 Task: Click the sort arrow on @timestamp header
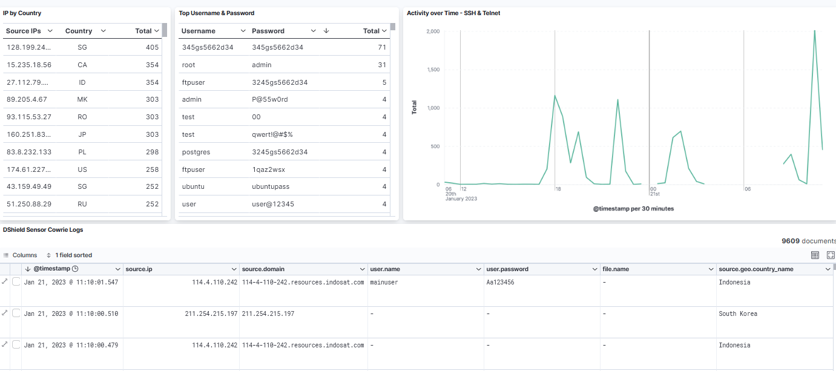(28, 269)
